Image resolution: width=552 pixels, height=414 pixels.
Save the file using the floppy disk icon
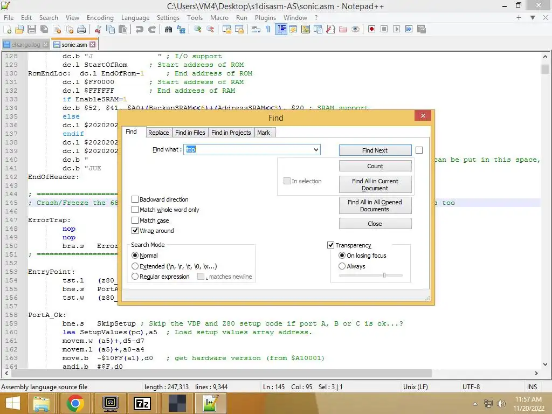pos(32,29)
